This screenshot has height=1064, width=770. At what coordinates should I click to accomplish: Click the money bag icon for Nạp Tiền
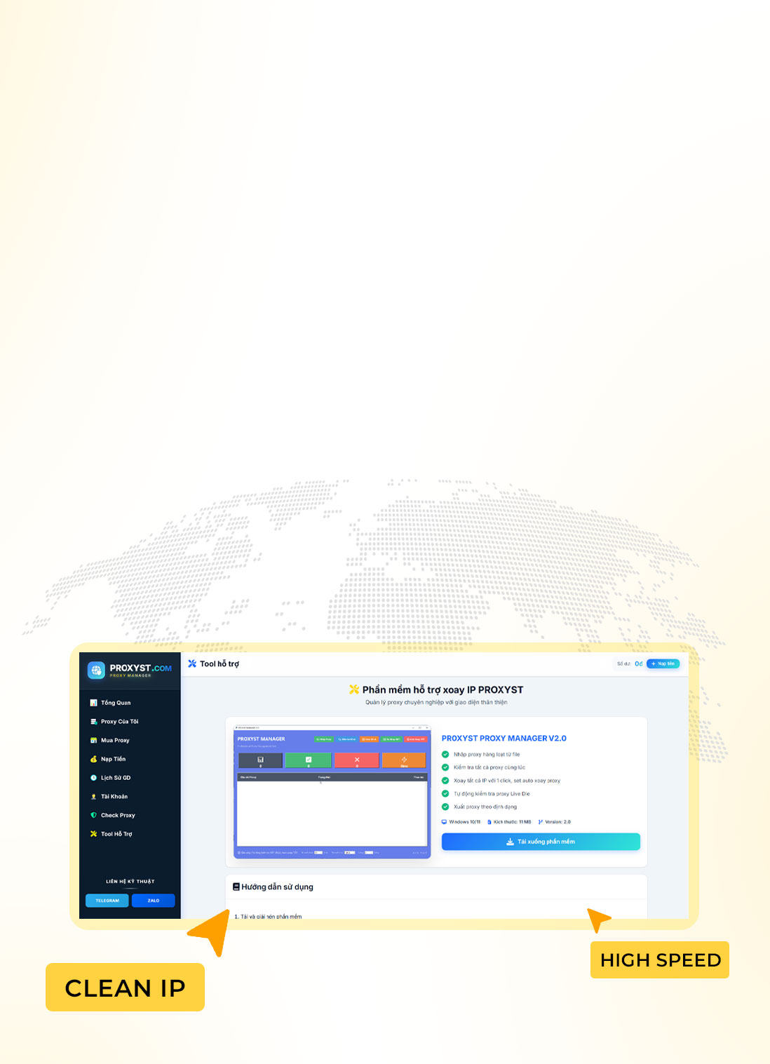click(93, 759)
